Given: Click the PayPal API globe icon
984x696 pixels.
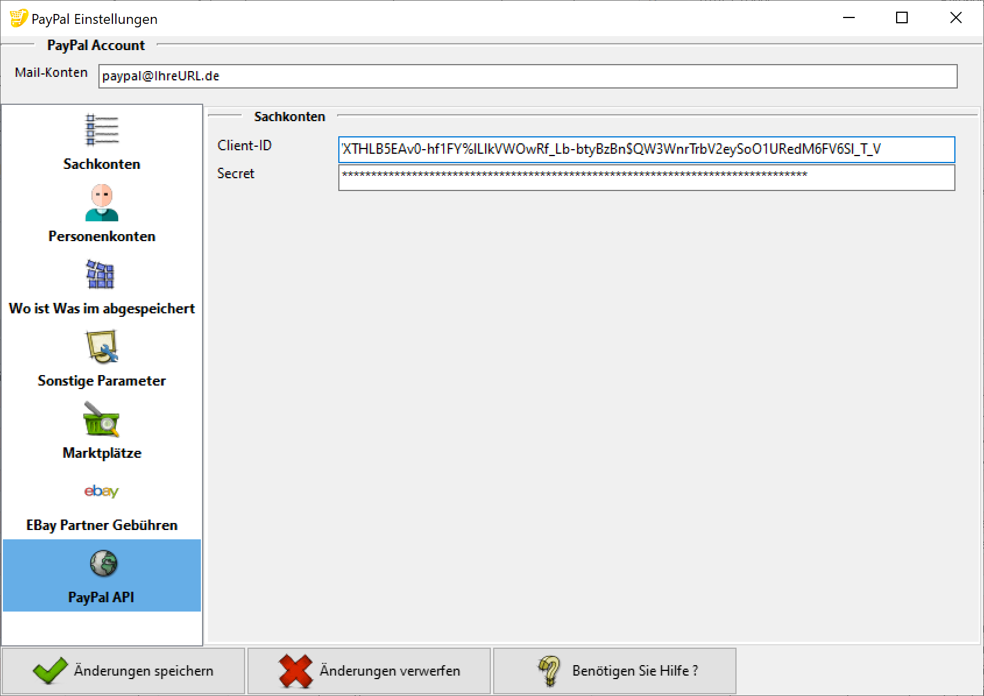Looking at the screenshot, I should point(104,563).
